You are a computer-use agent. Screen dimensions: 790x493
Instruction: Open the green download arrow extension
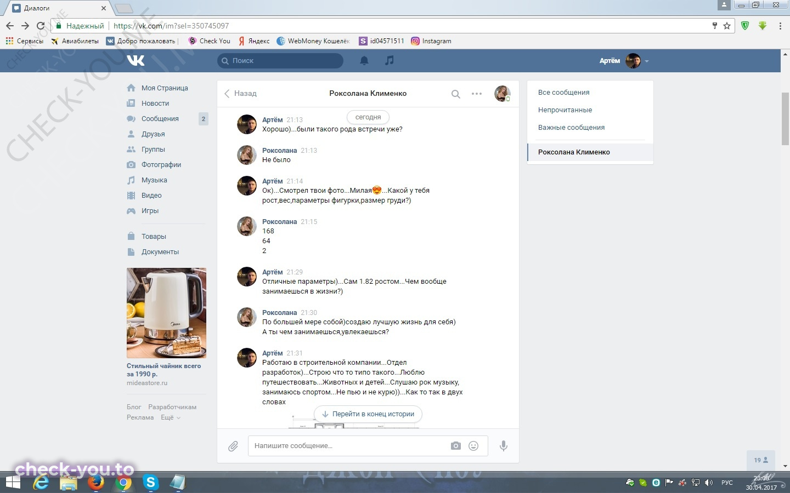tap(763, 26)
